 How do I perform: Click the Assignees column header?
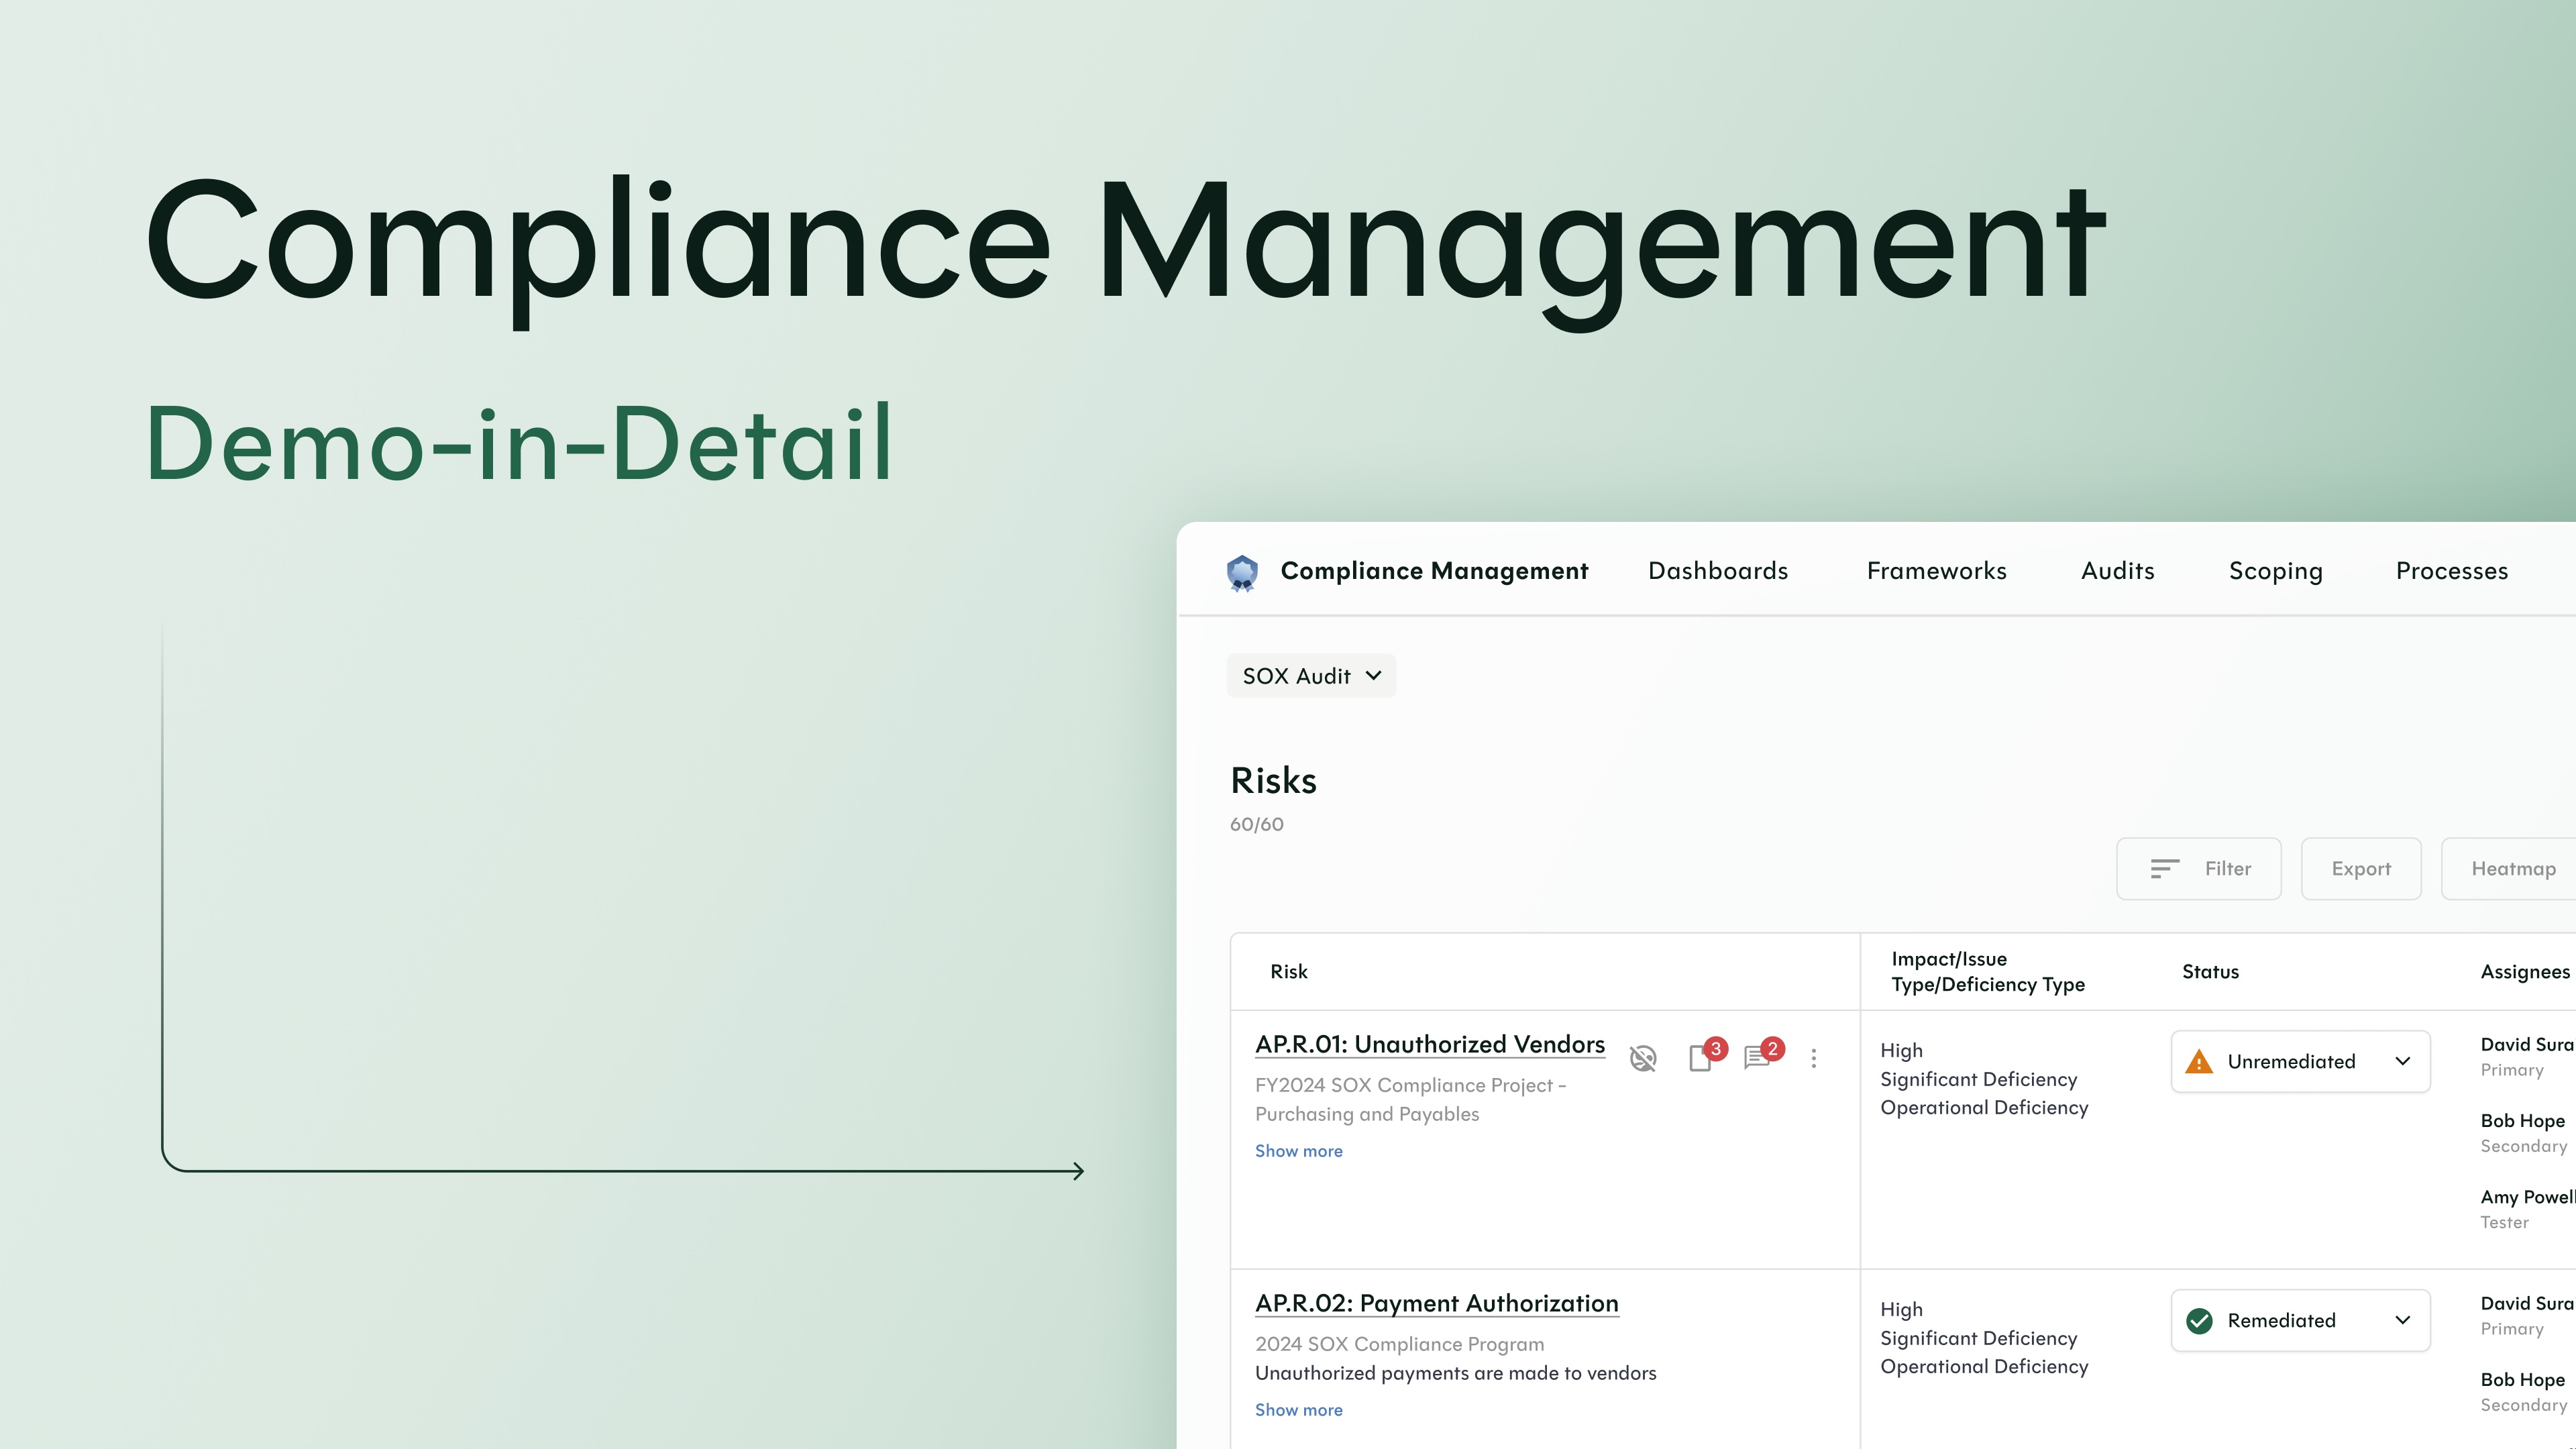pyautogui.click(x=2525, y=972)
